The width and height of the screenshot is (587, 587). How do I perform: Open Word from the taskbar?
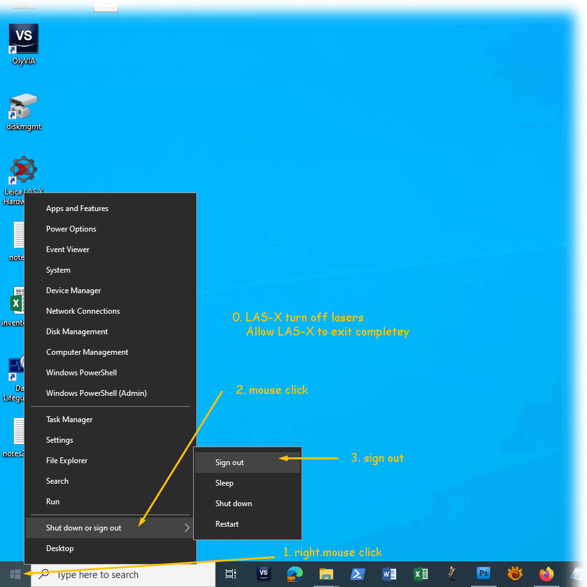389,574
